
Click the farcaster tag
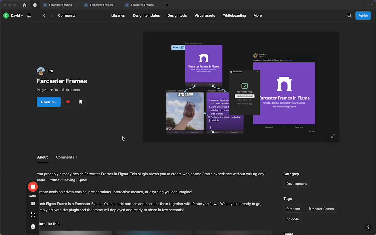coord(293,209)
